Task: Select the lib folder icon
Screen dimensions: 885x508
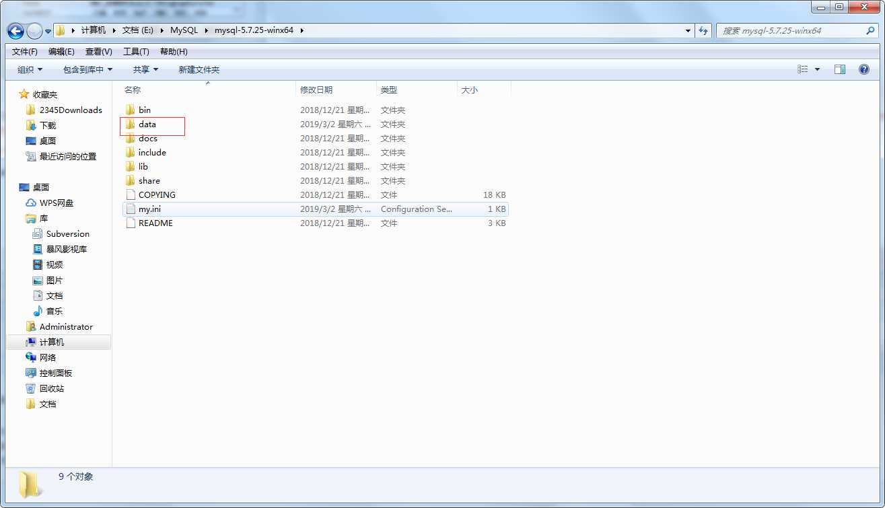Action: coord(131,166)
